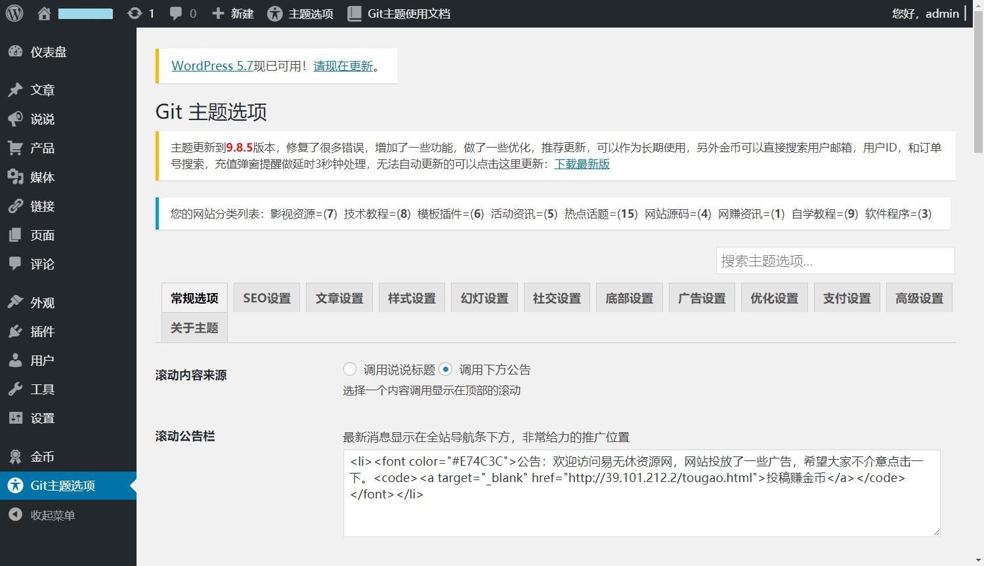Open the 产品 cart menu item
Image resolution: width=984 pixels, height=566 pixels.
click(42, 148)
